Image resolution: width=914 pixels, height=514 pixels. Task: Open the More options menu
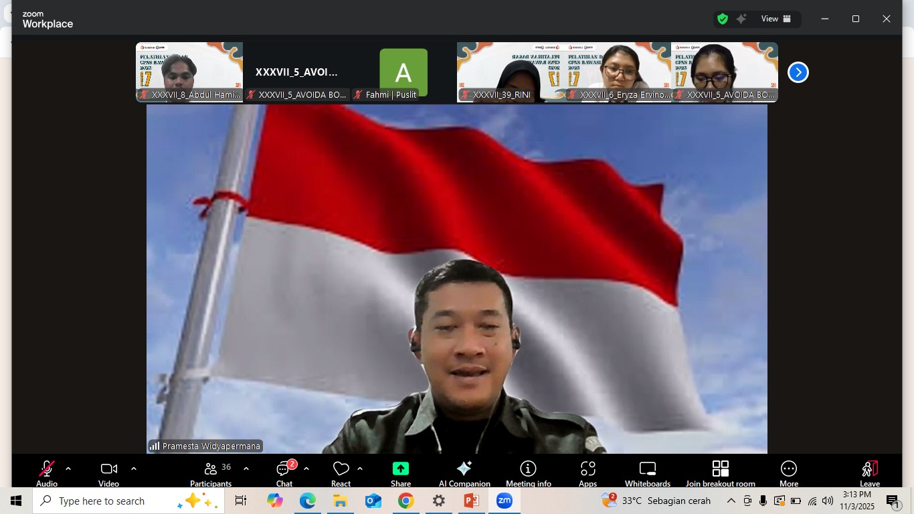[789, 473]
